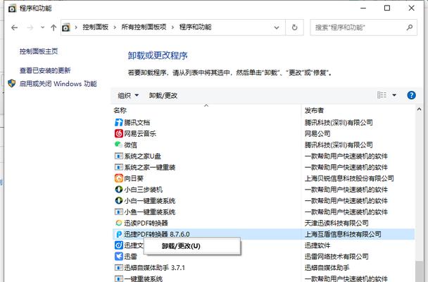The width and height of the screenshot is (428, 282).
Task: Click the 迅捷PDF转换器 8.7.6.0 icon
Action: (x=119, y=234)
